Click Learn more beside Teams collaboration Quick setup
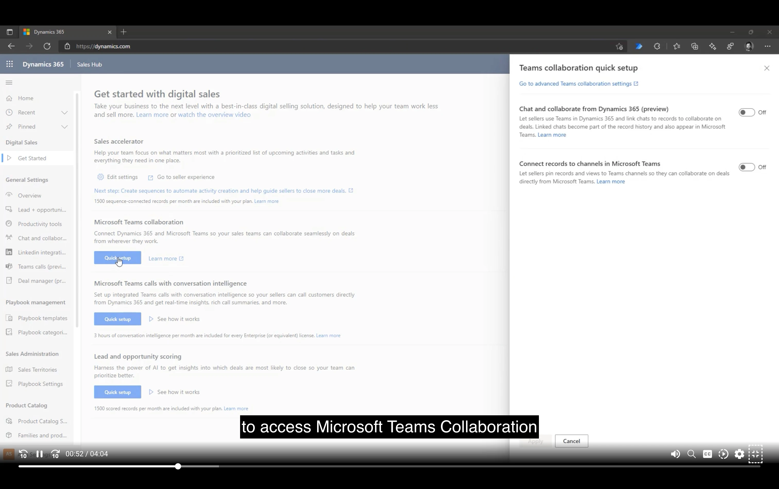The width and height of the screenshot is (779, 489). [166, 258]
